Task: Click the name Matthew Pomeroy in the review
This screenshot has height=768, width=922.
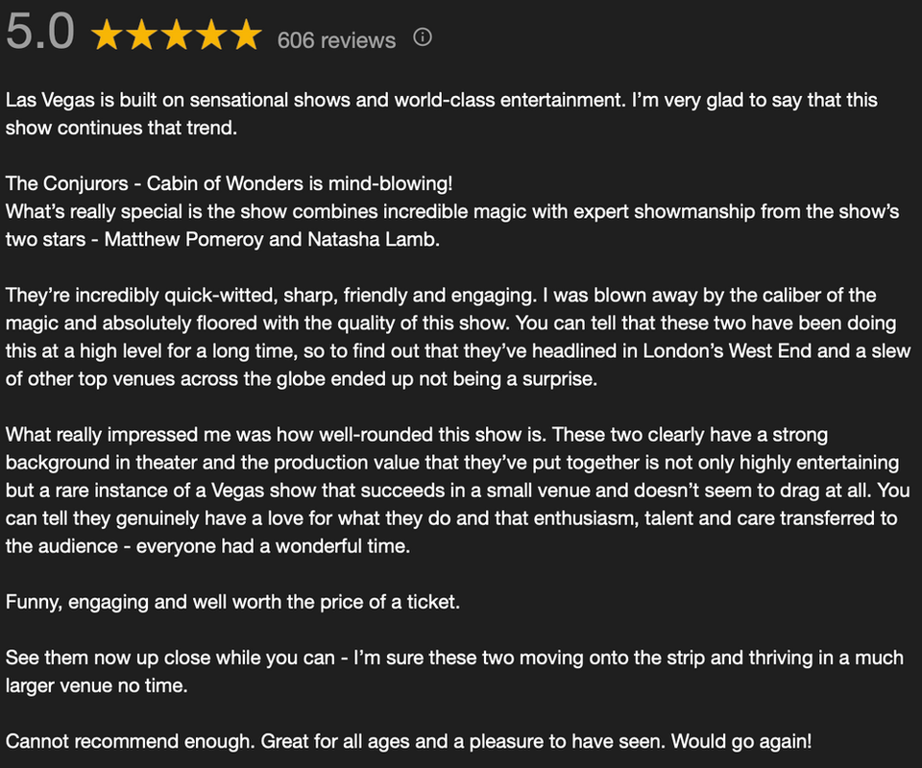Action: [x=180, y=239]
